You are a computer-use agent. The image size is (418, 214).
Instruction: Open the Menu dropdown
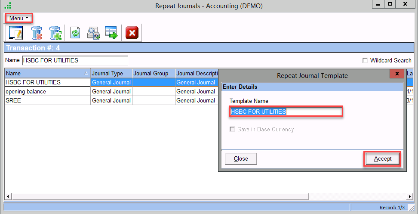[19, 18]
